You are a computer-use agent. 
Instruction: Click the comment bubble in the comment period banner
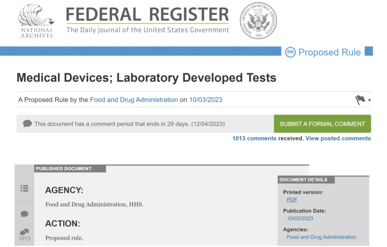(x=27, y=124)
